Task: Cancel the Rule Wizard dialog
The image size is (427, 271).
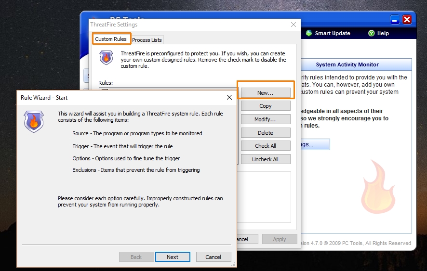Action: 213,257
